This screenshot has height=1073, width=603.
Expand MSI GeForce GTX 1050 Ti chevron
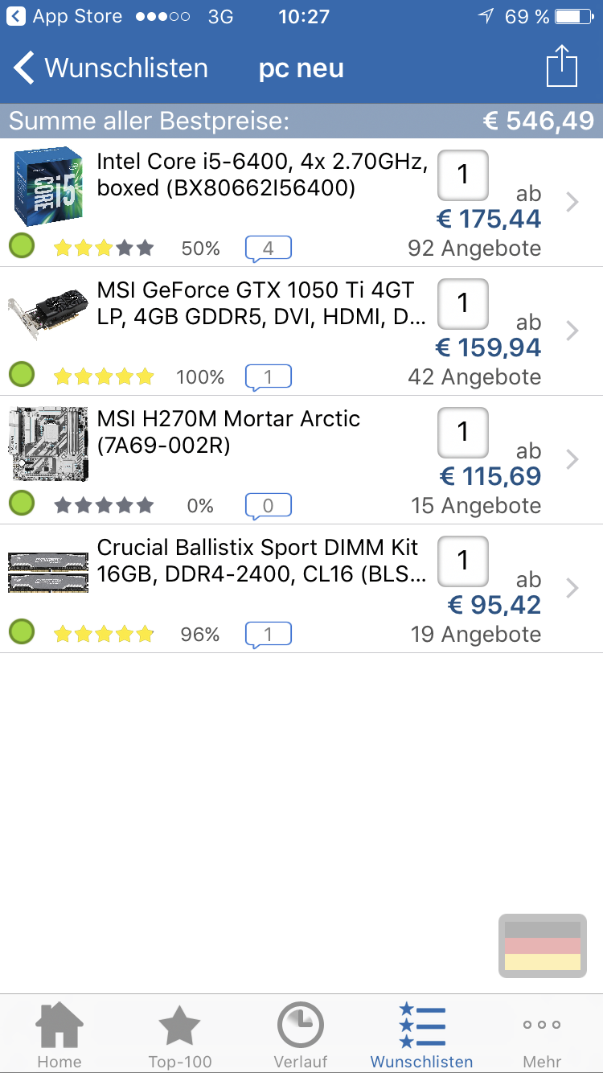click(572, 331)
